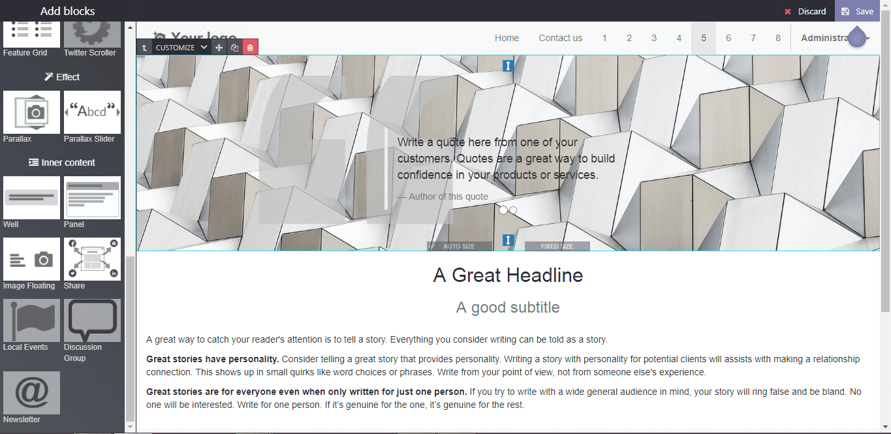Add the Feature Grid block
The width and height of the screenshot is (891, 434).
click(x=31, y=39)
